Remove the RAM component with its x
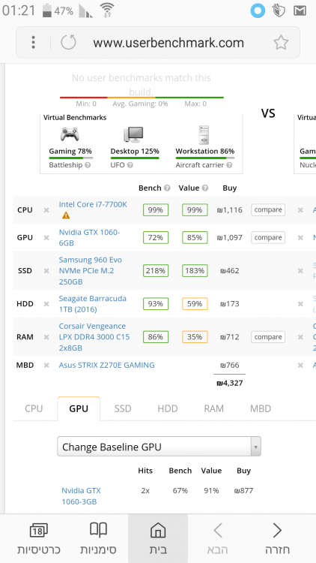 pyautogui.click(x=46, y=337)
